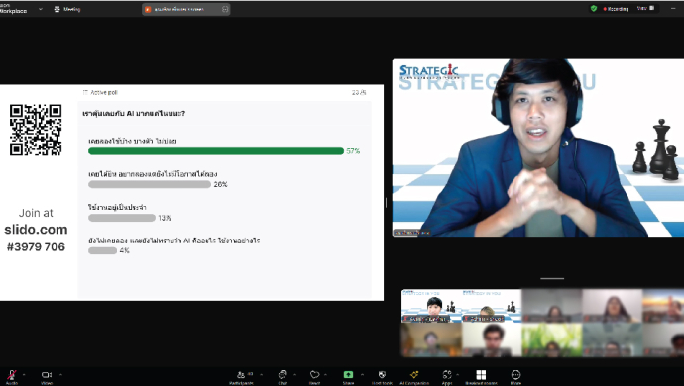The height and width of the screenshot is (386, 684).
Task: Expand audio options arrow next to Audio
Action: (24, 375)
